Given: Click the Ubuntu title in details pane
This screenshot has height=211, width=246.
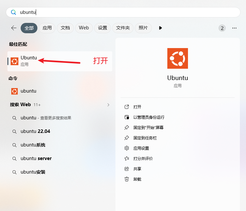Looking at the screenshot, I should click(178, 78).
